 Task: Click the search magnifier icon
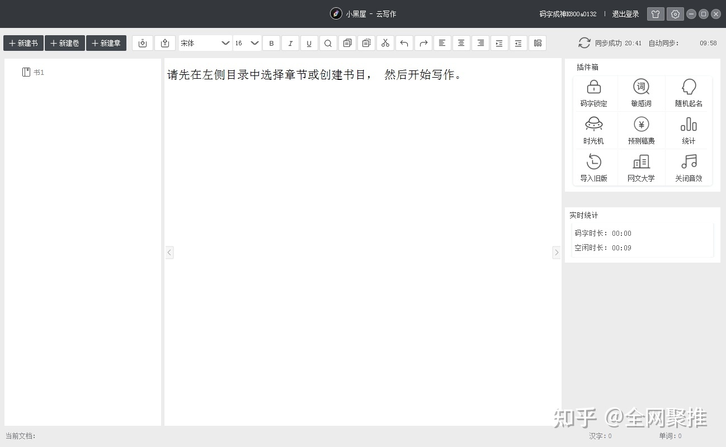[x=328, y=43]
